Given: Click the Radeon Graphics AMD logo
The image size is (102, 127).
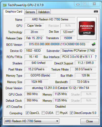Looking at the screenshot, I should (87, 28).
